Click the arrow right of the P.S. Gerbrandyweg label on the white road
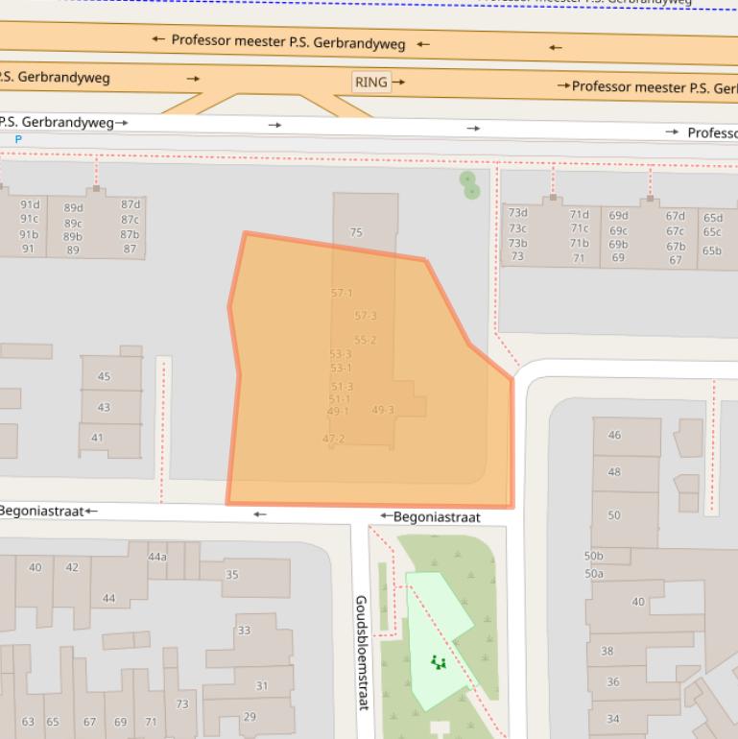The width and height of the screenshot is (738, 739). pyautogui.click(x=122, y=123)
